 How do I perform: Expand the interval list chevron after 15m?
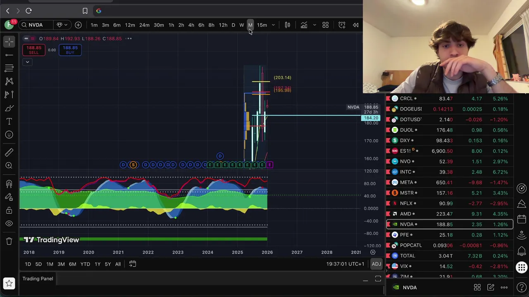coord(273,25)
